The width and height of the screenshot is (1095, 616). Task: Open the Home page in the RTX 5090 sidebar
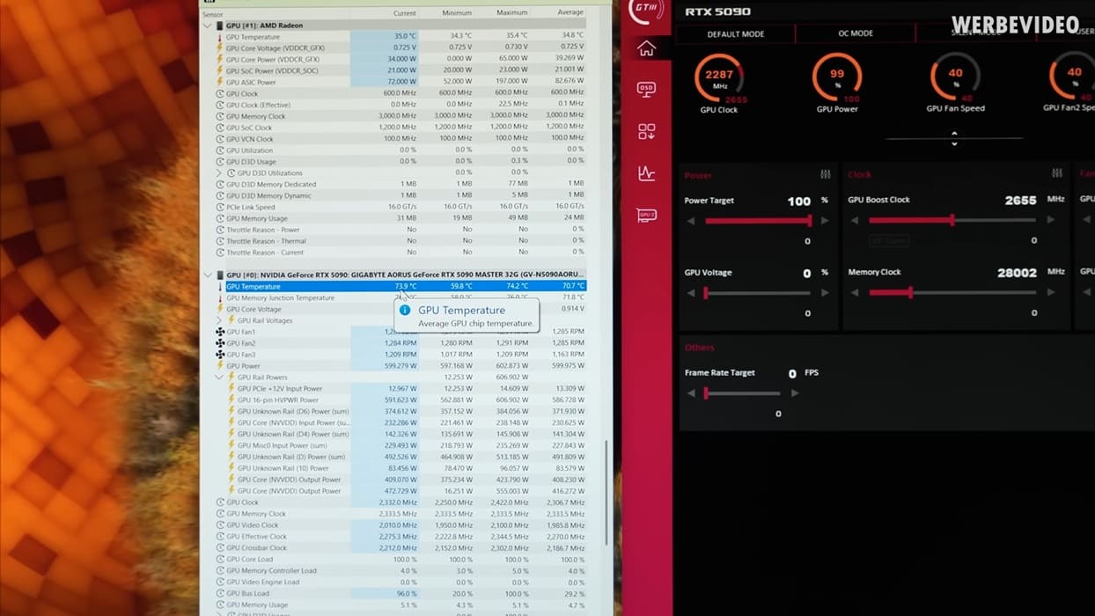click(646, 49)
